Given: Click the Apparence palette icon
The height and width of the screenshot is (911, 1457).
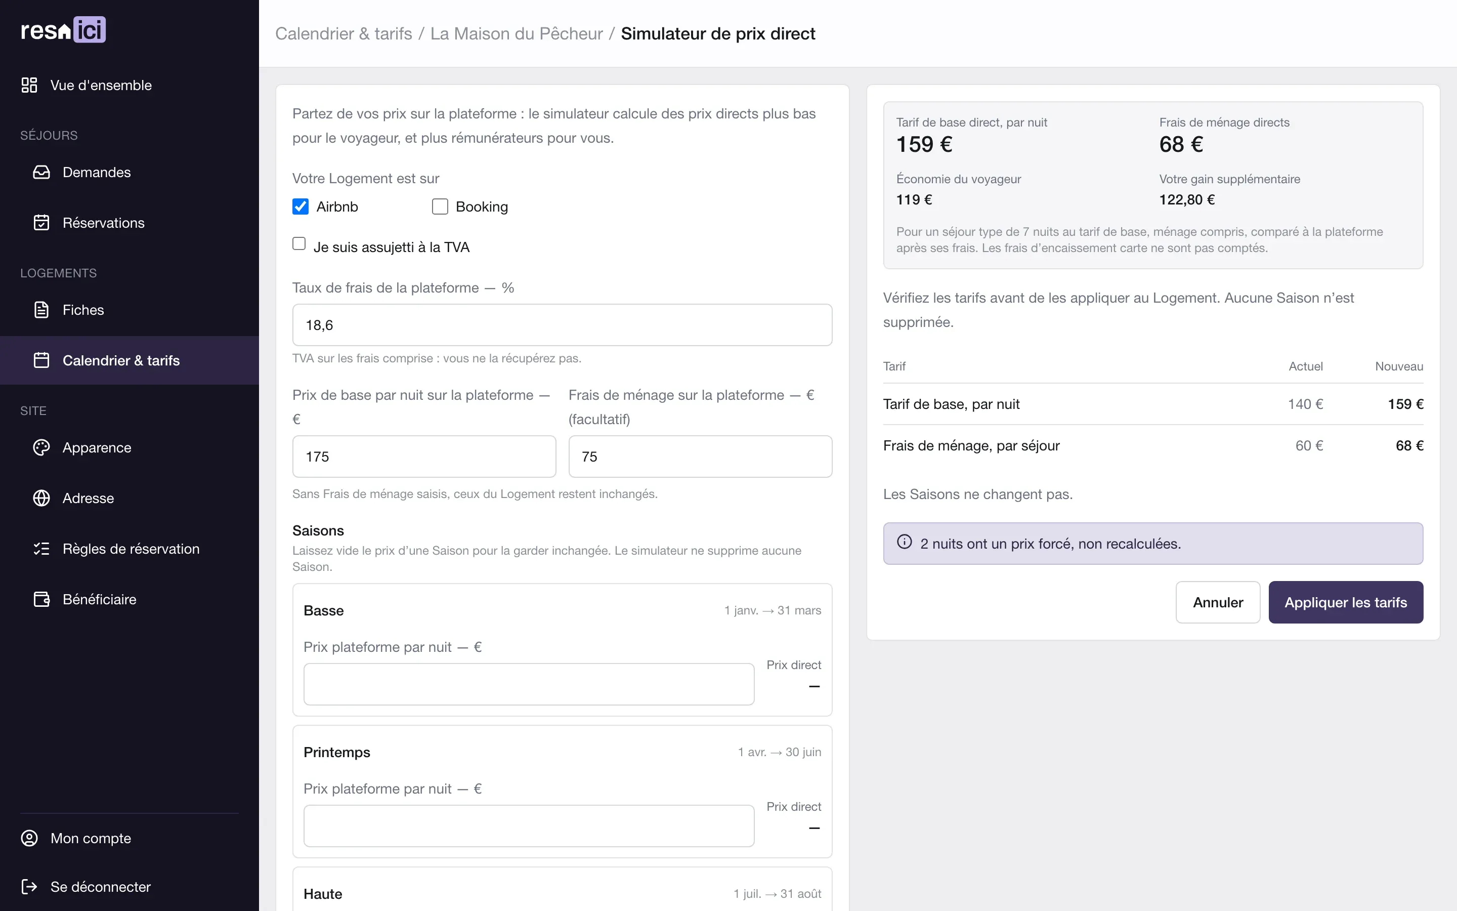Looking at the screenshot, I should [x=41, y=448].
